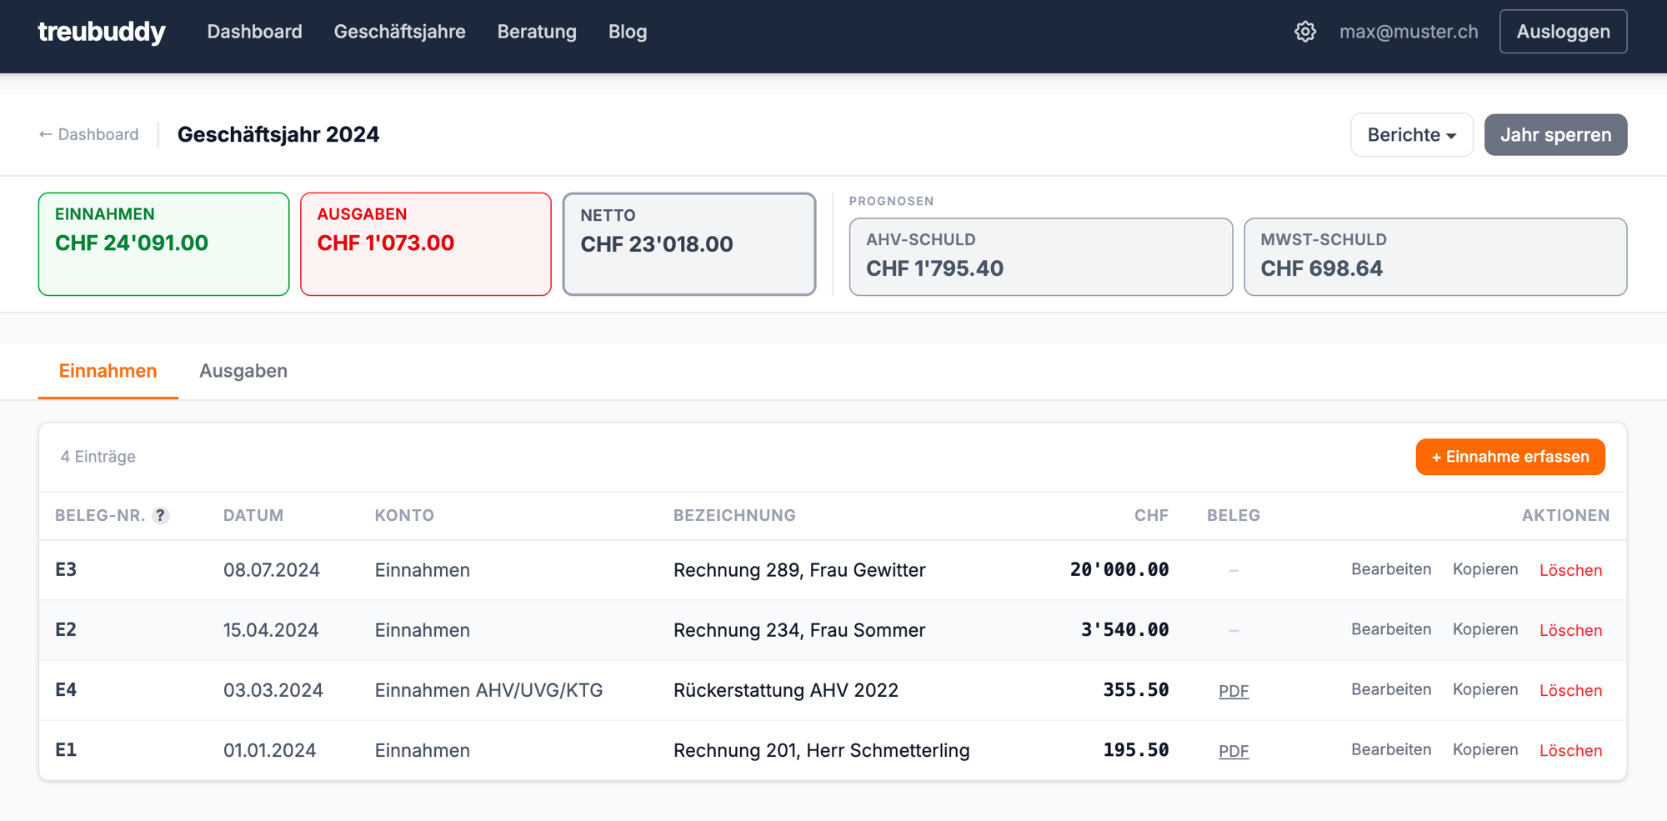Click the MWST-Schuld forecast card
The image size is (1667, 821).
pyautogui.click(x=1435, y=257)
